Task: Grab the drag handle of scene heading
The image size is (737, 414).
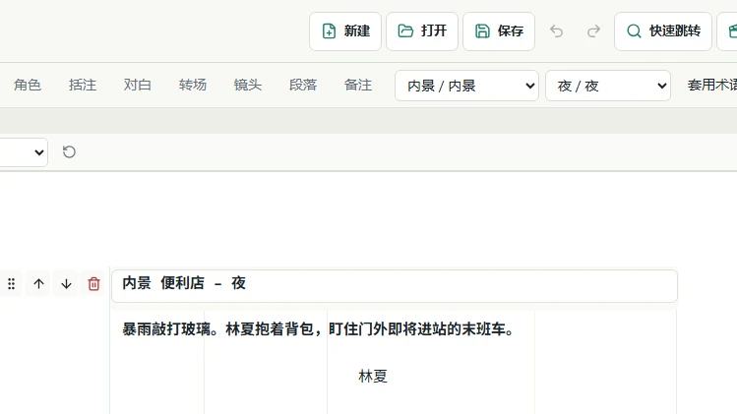Action: [11, 283]
